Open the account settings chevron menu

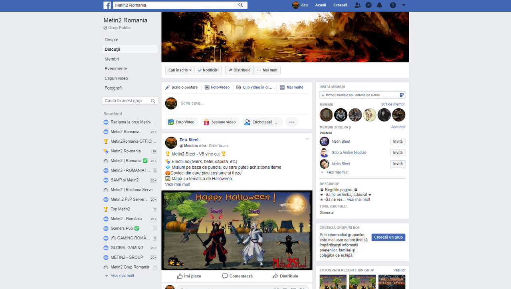(403, 5)
